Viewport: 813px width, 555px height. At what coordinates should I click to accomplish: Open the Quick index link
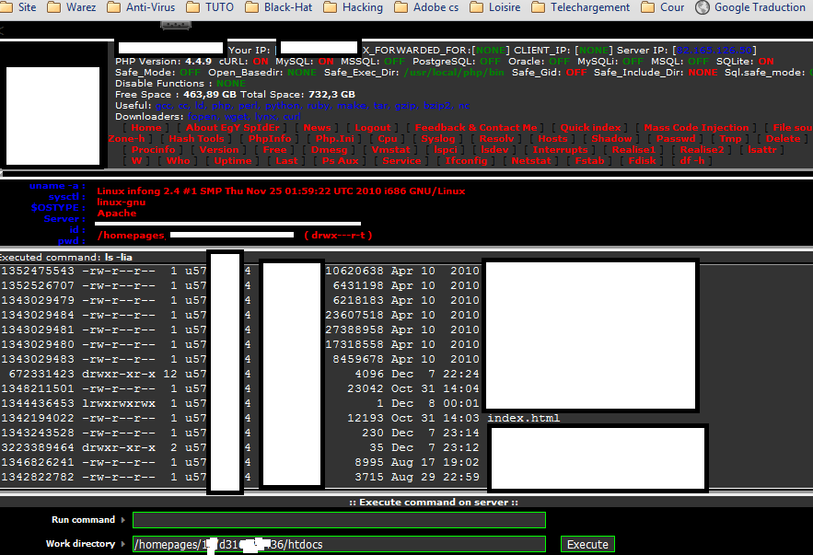tap(590, 128)
